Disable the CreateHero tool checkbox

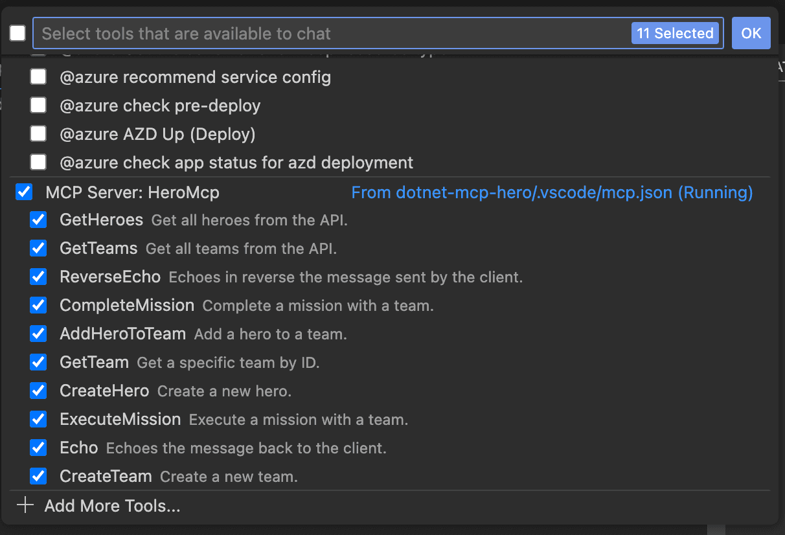pyautogui.click(x=38, y=391)
